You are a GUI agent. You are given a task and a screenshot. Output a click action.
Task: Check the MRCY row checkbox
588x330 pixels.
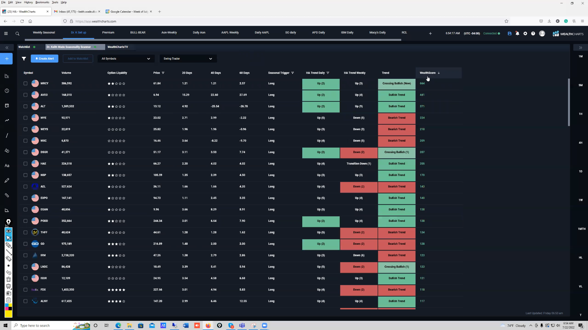point(25,83)
